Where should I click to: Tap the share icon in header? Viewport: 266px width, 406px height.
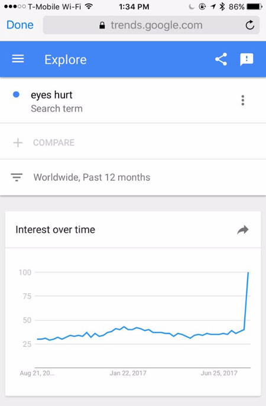(x=221, y=59)
